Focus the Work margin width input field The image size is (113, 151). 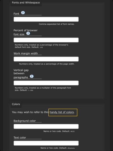pyautogui.click(x=46, y=59)
